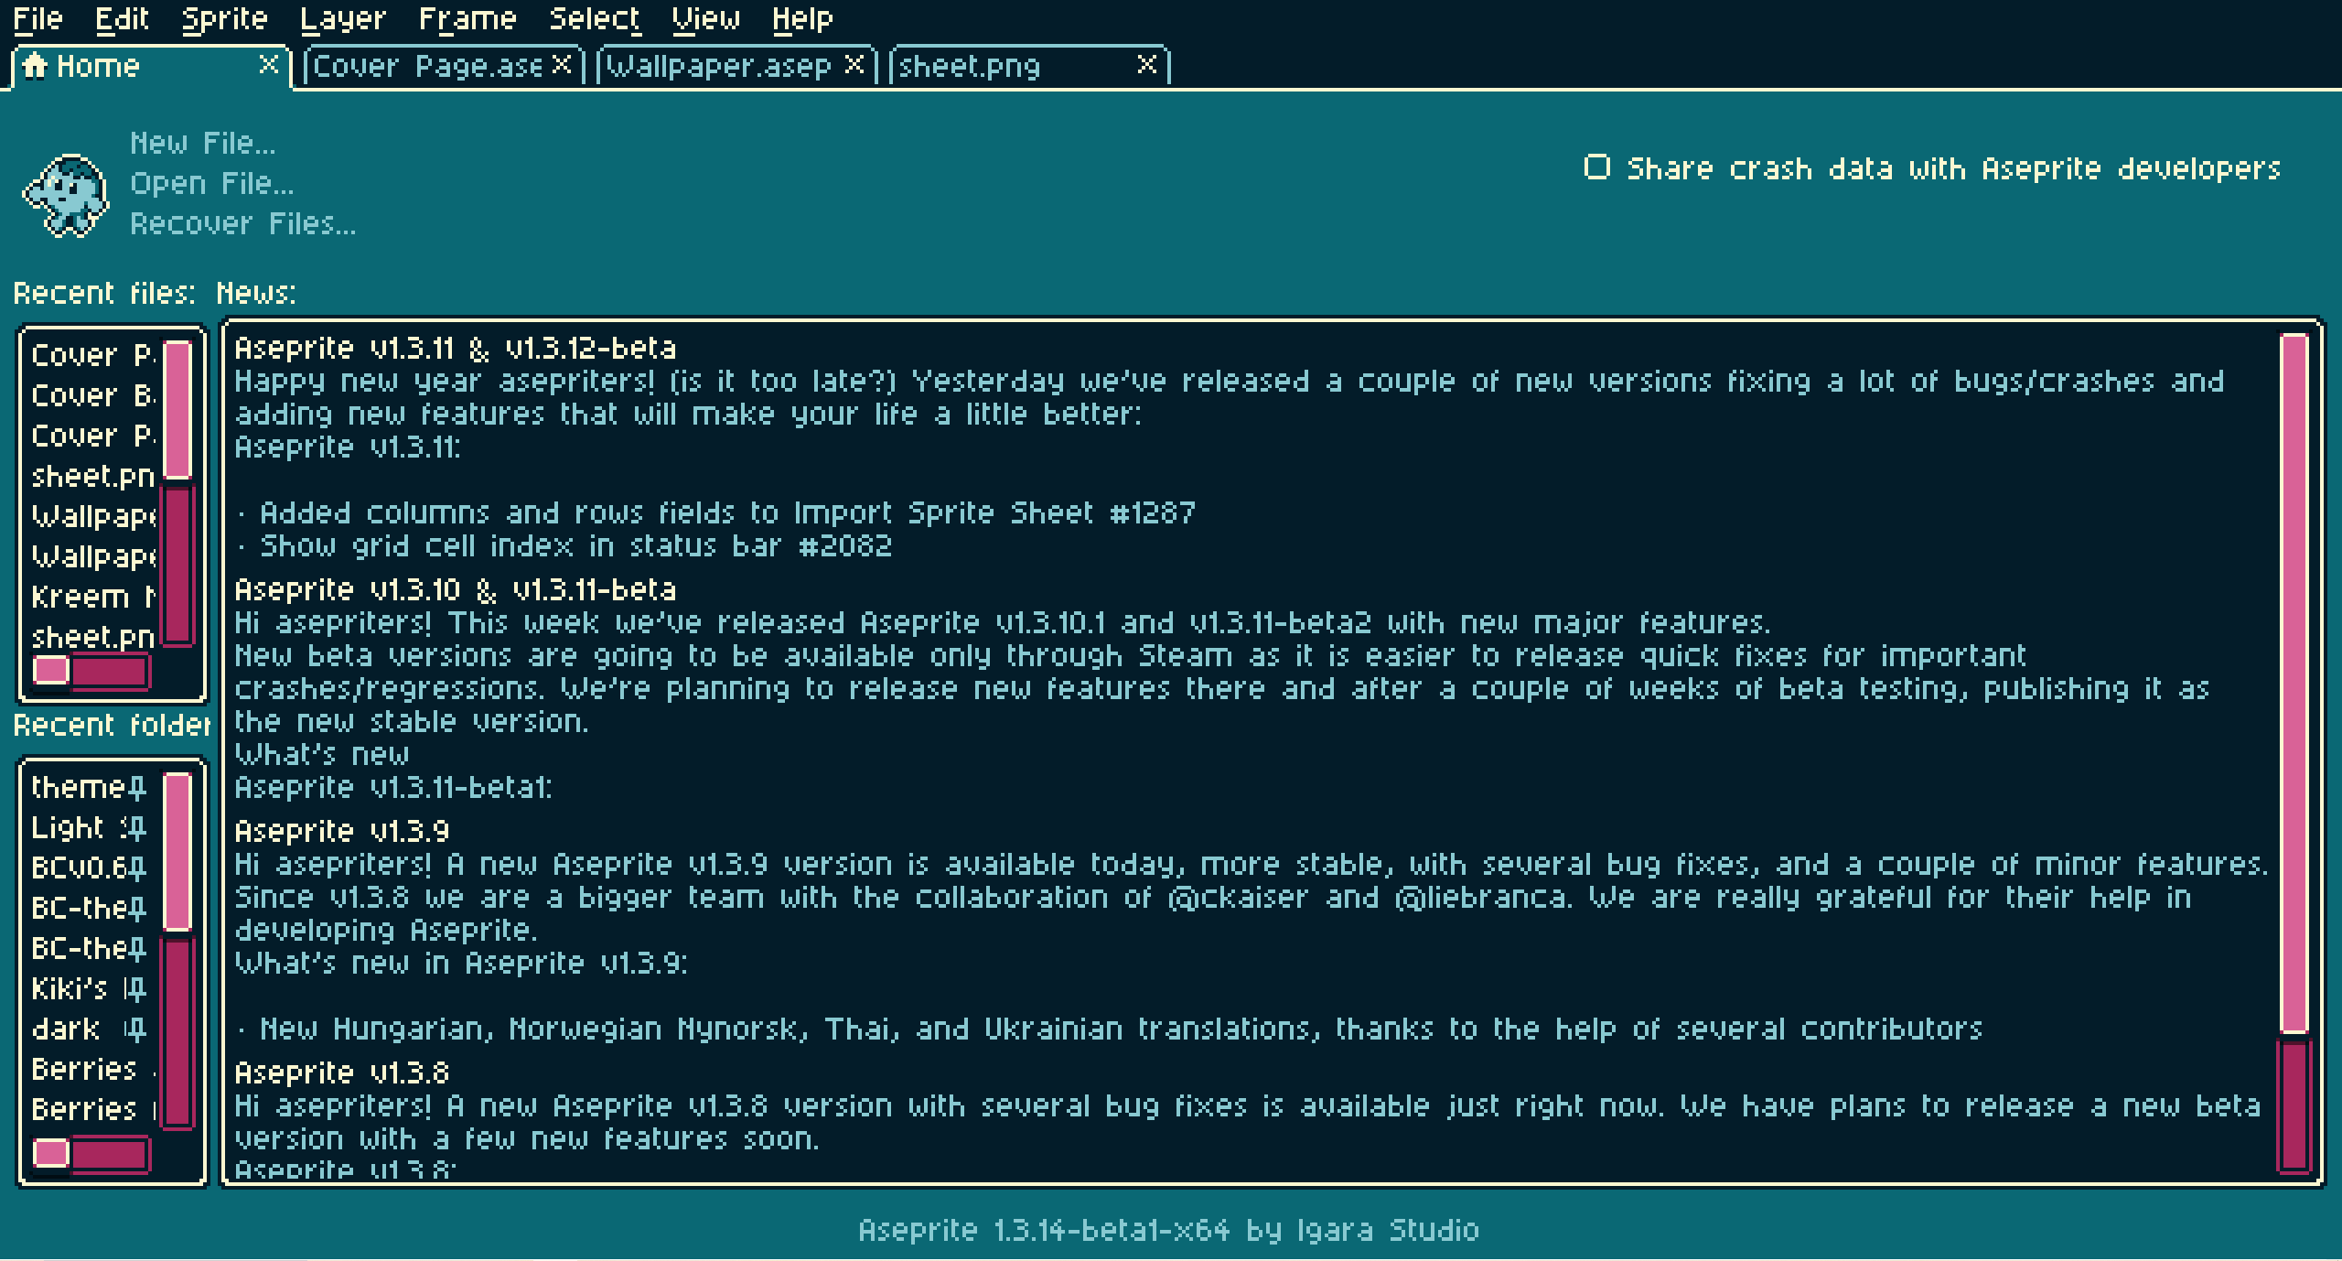Click the News vertical scrollbar thumb
2342x1261 pixels.
(x=2294, y=684)
